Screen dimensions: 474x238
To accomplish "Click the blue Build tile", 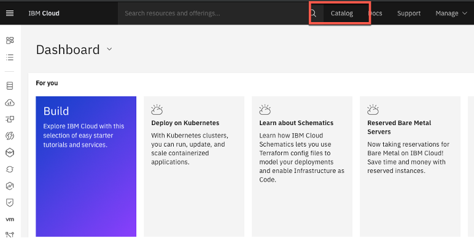I will point(86,166).
